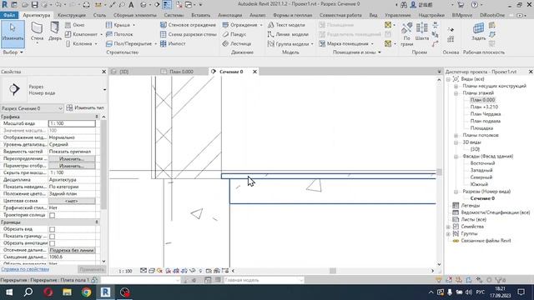Click Изменить тип button
This screenshot has width=534, height=300.
tap(85, 107)
